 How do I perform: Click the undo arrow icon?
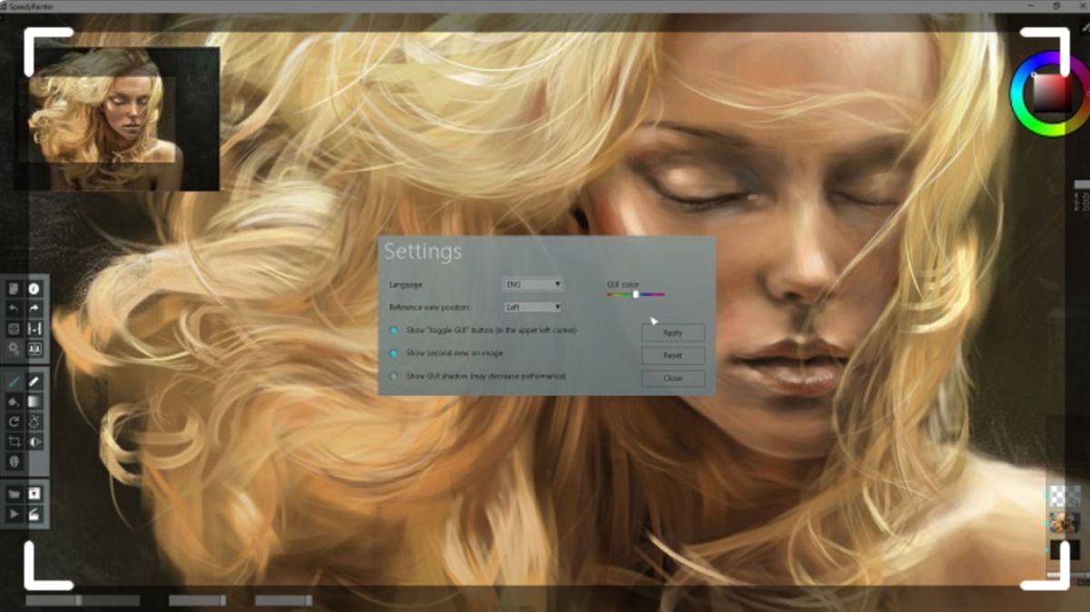[14, 309]
